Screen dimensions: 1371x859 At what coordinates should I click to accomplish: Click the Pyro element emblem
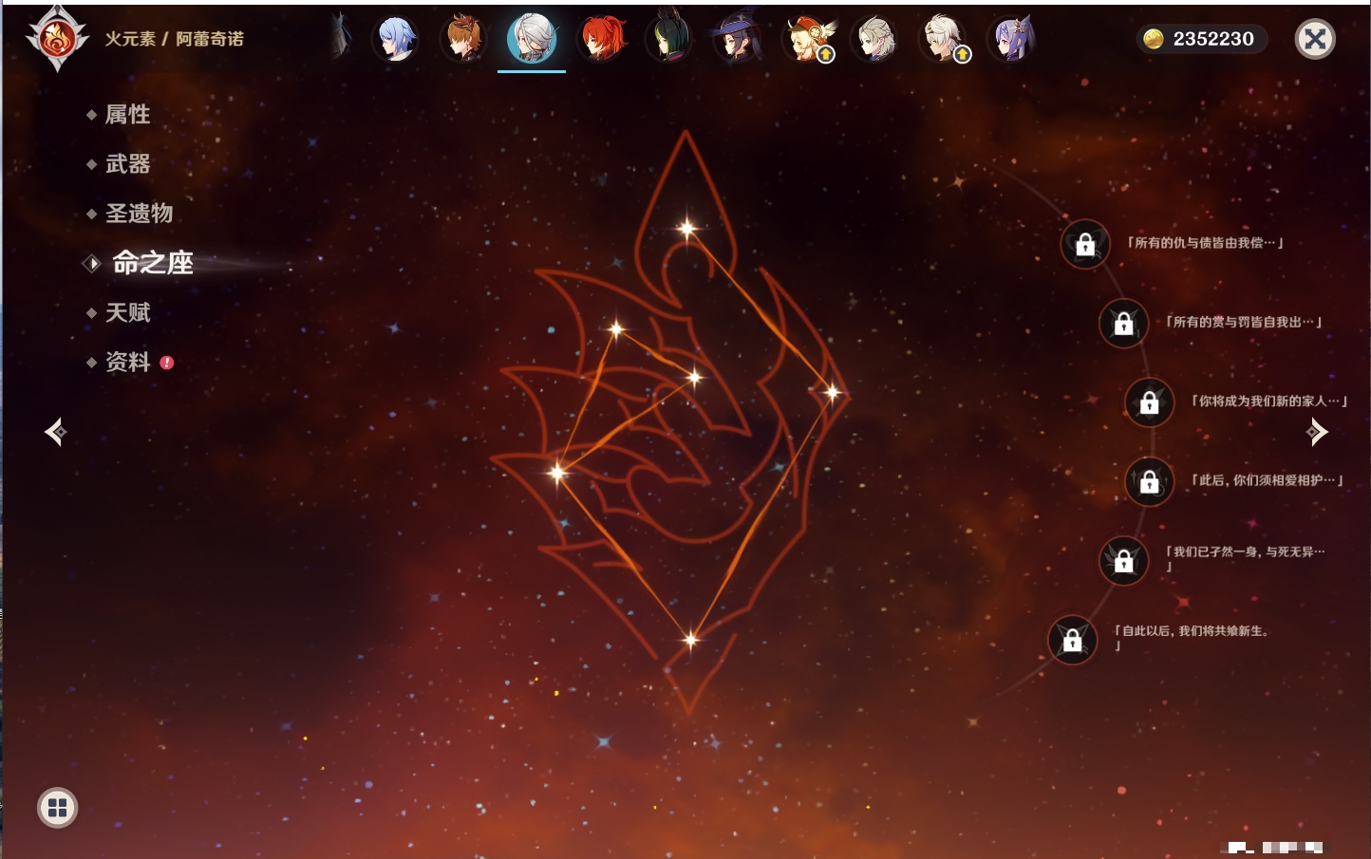[x=57, y=39]
